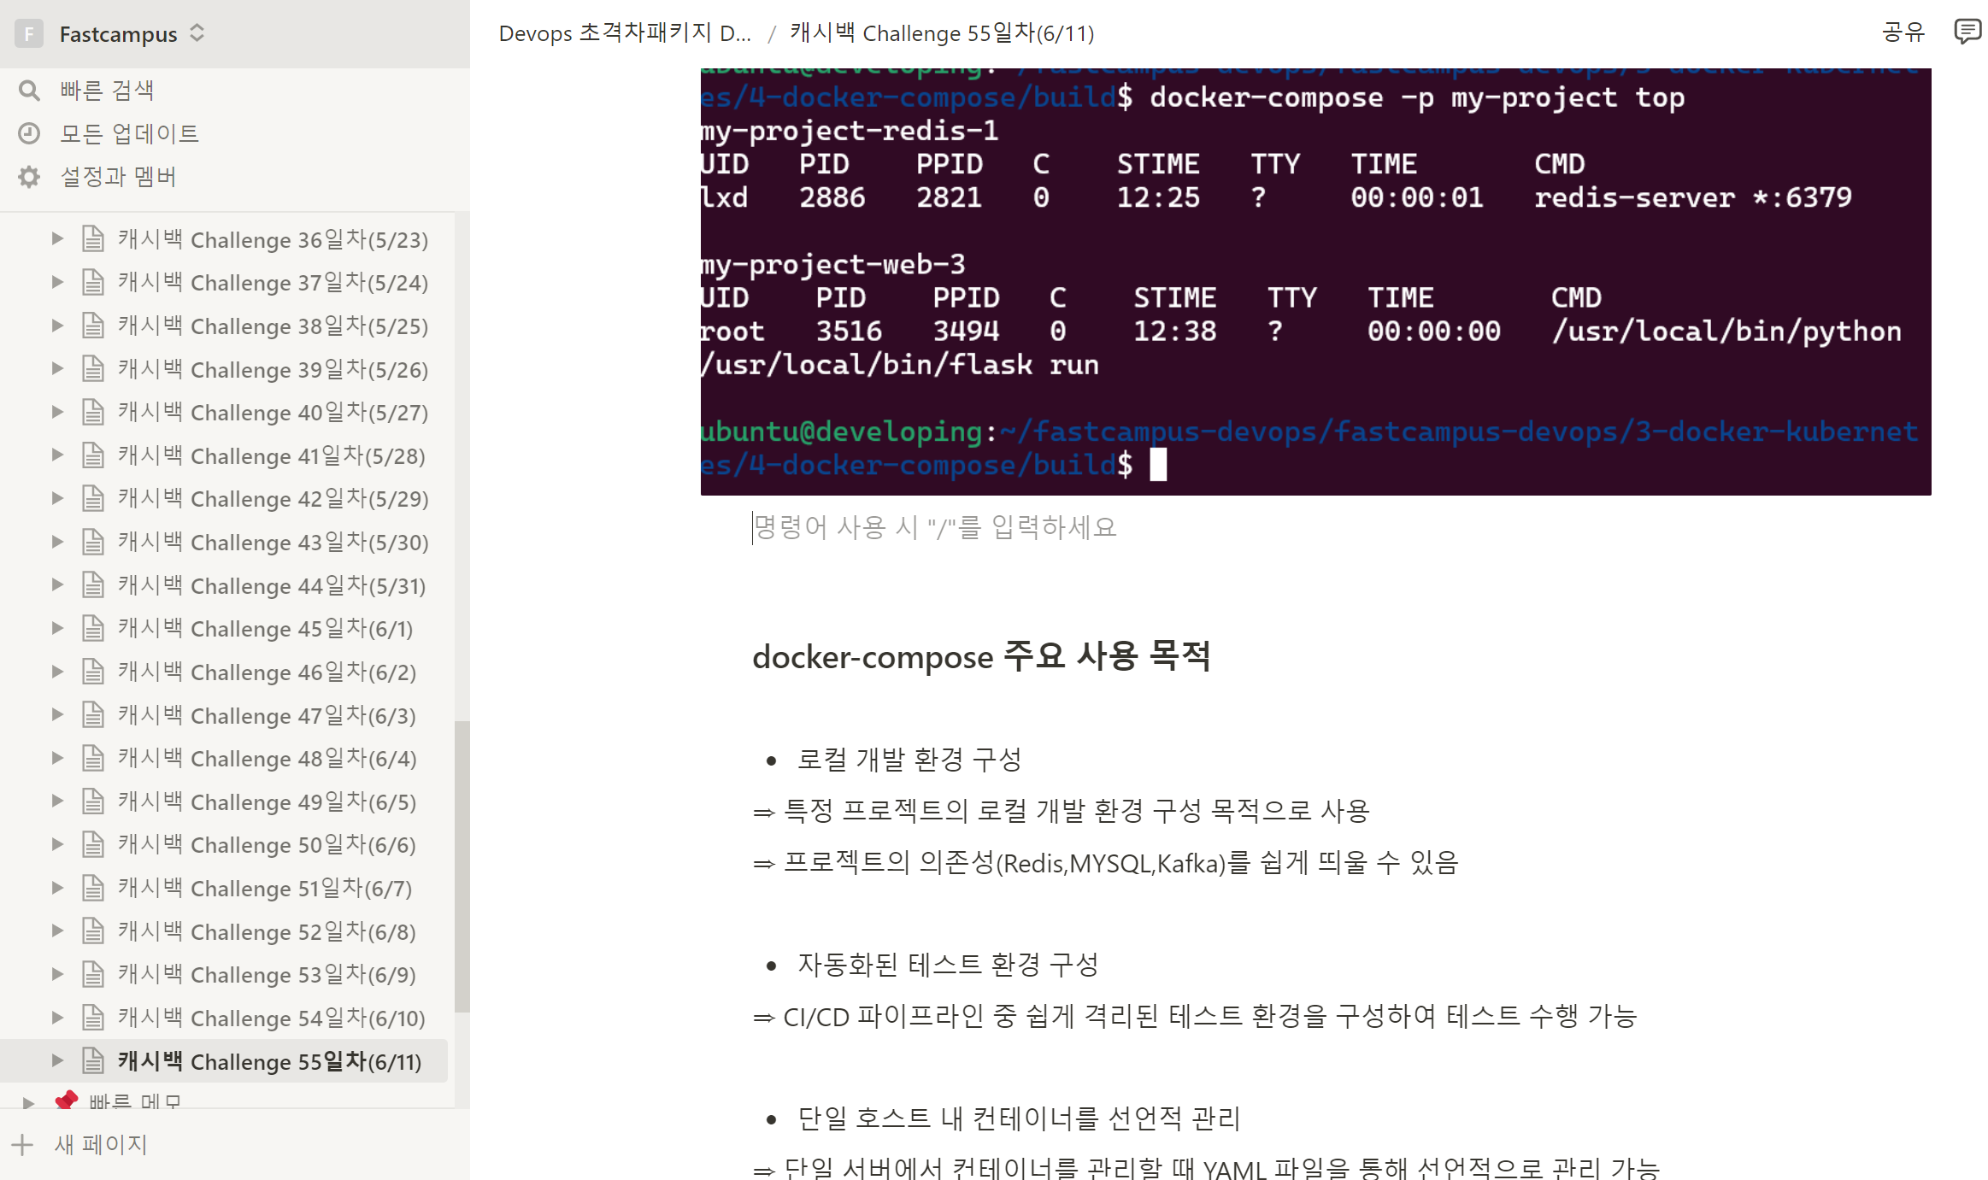This screenshot has width=1988, height=1180.
Task: Expand Challenge 45일차(6/1) page toggle
Action: (57, 628)
